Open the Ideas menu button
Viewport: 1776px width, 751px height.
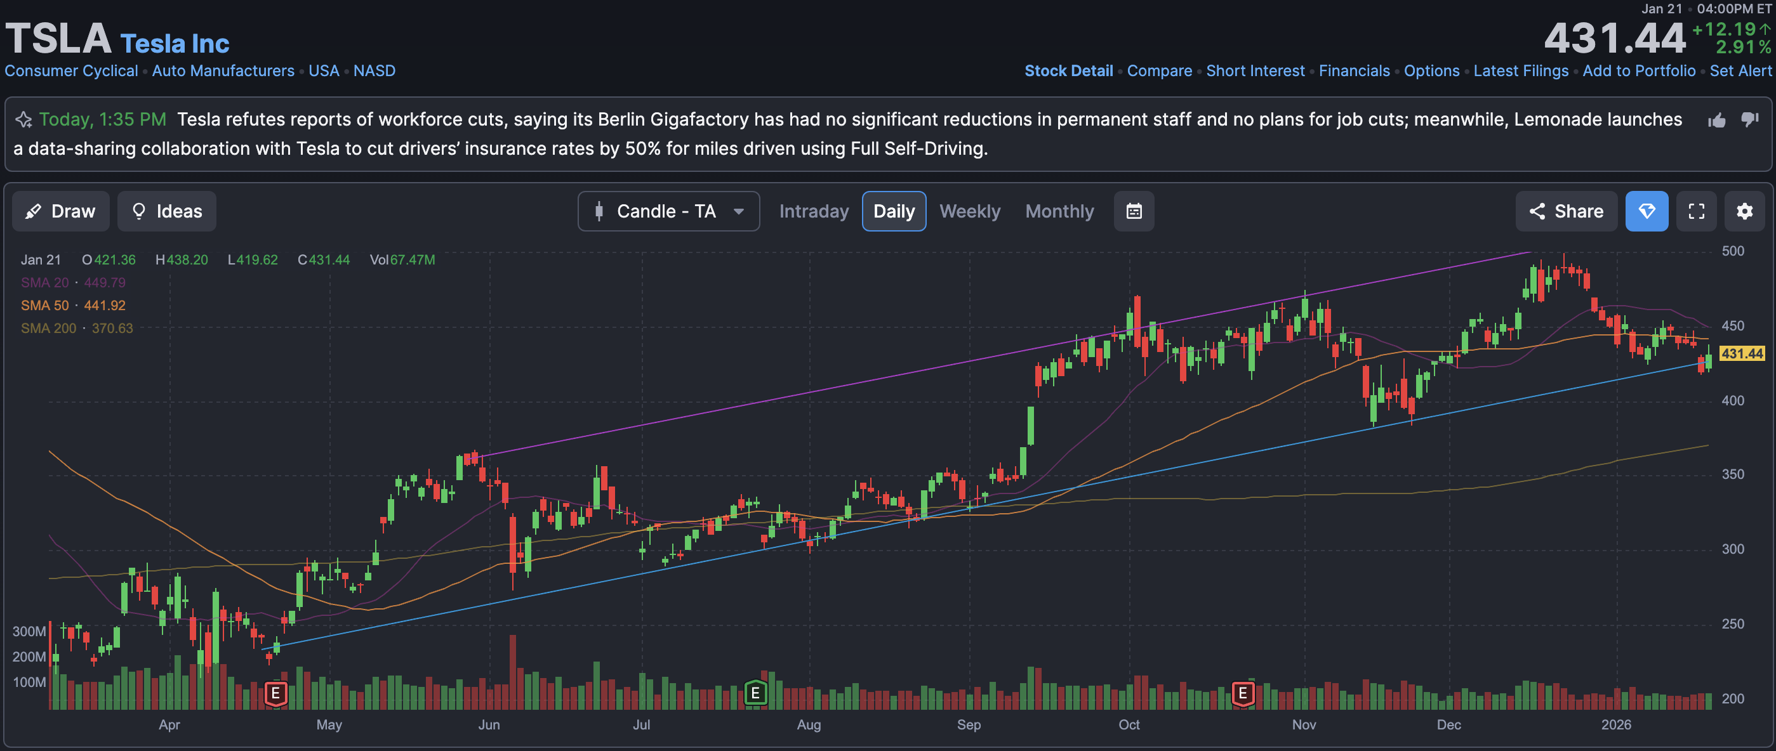pyautogui.click(x=166, y=211)
